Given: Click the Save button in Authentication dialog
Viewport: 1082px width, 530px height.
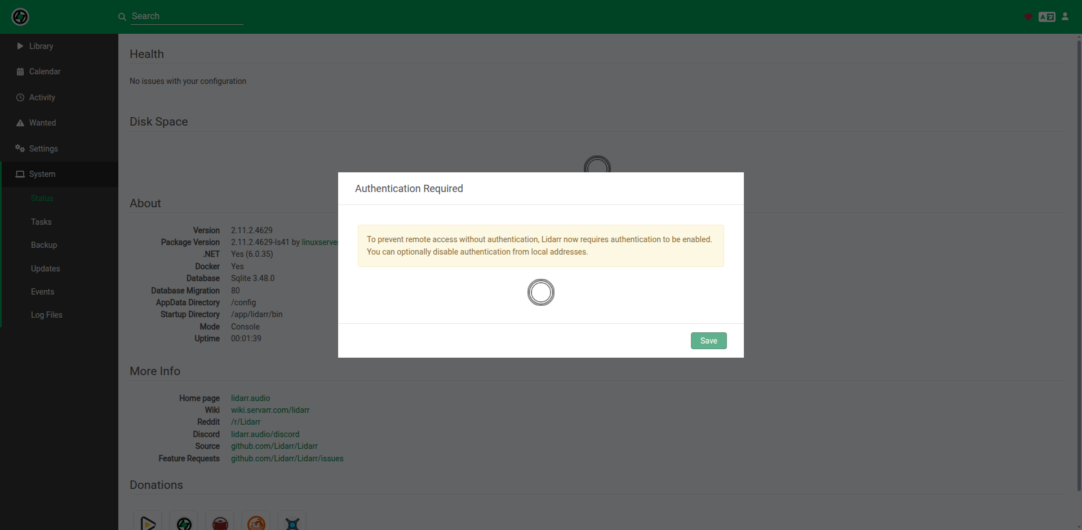Looking at the screenshot, I should [x=708, y=341].
